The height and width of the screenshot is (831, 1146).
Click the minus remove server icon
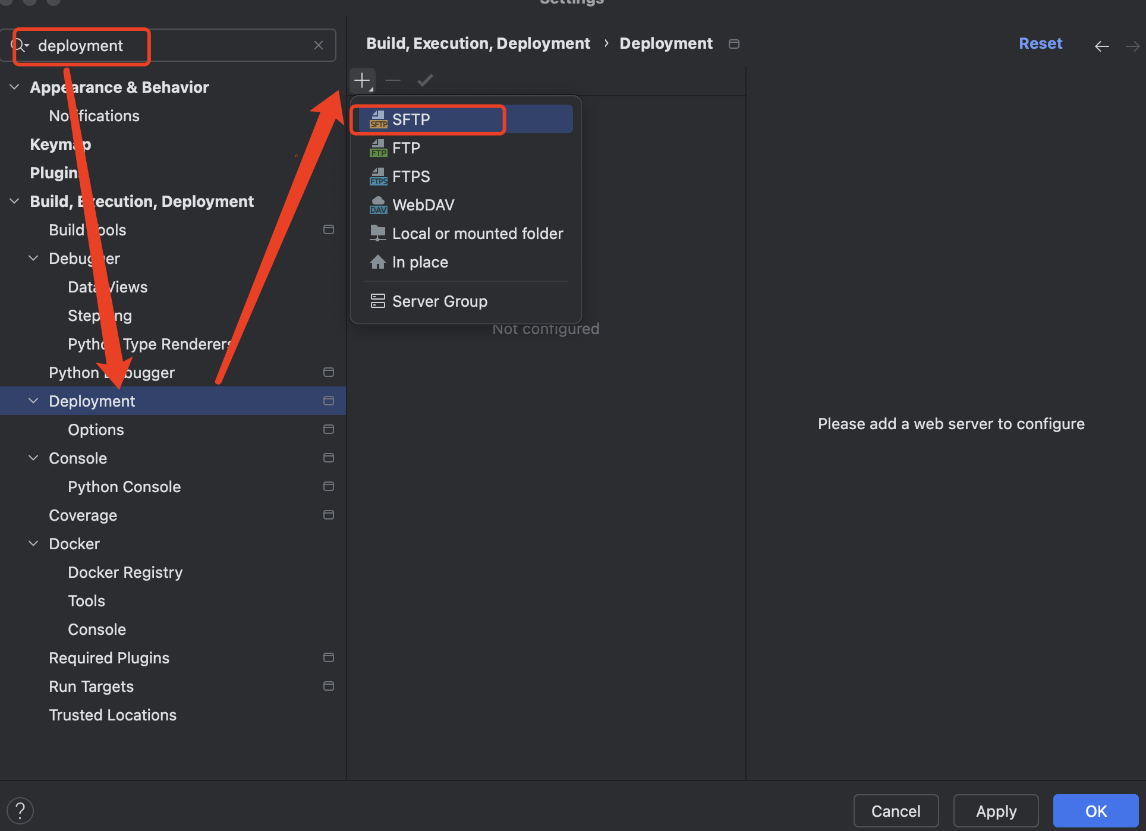pos(393,80)
